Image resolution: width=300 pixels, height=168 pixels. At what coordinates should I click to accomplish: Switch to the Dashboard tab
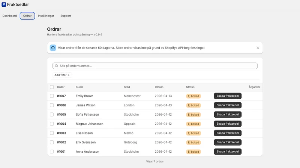[10, 16]
